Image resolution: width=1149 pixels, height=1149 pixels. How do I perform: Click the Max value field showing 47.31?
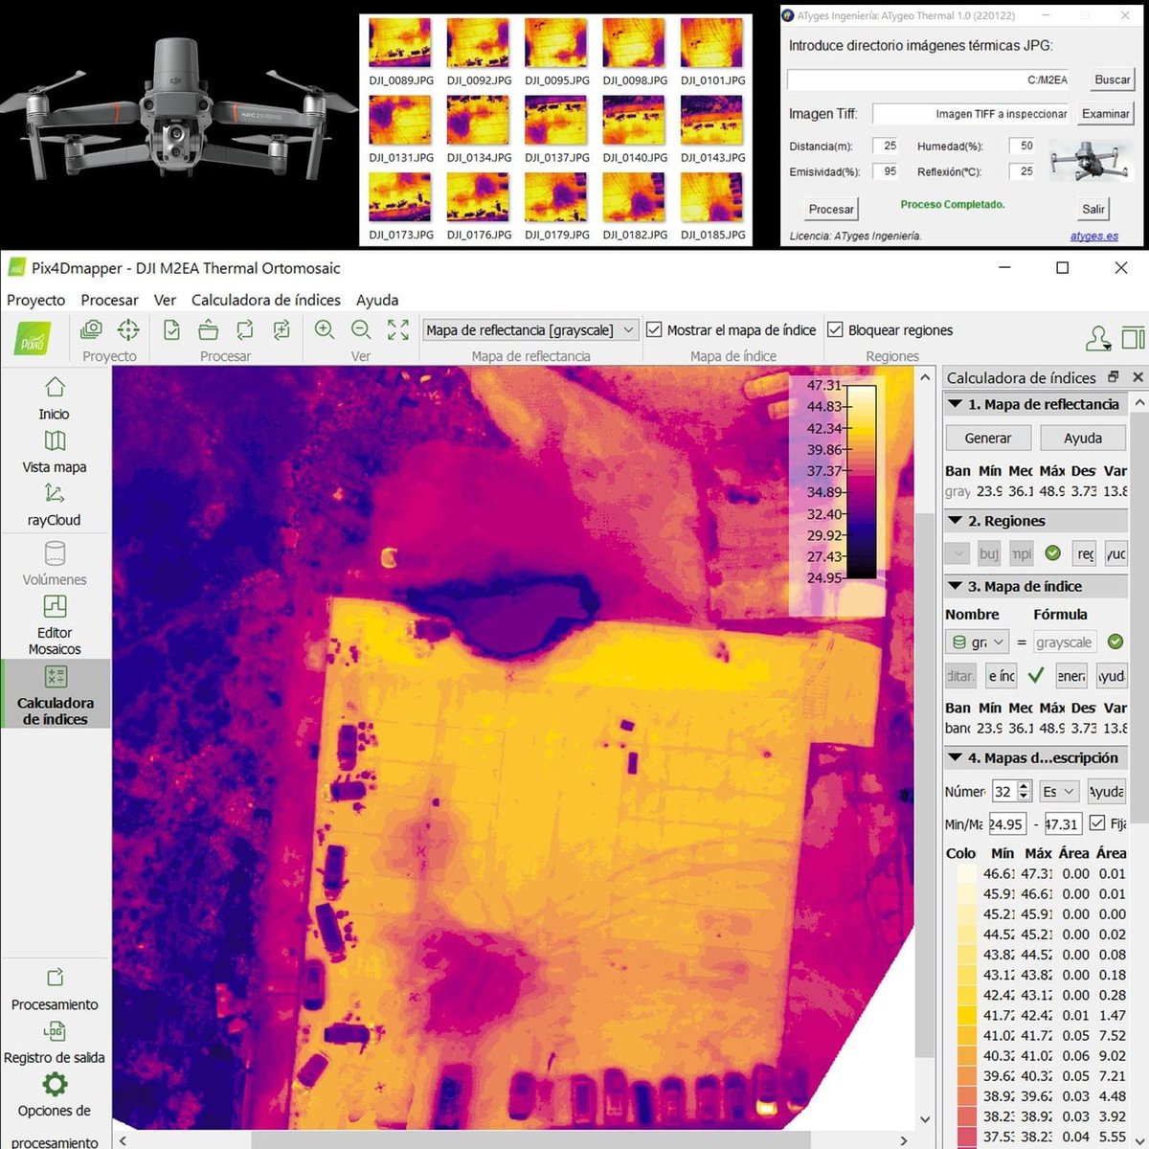[x=1063, y=823]
